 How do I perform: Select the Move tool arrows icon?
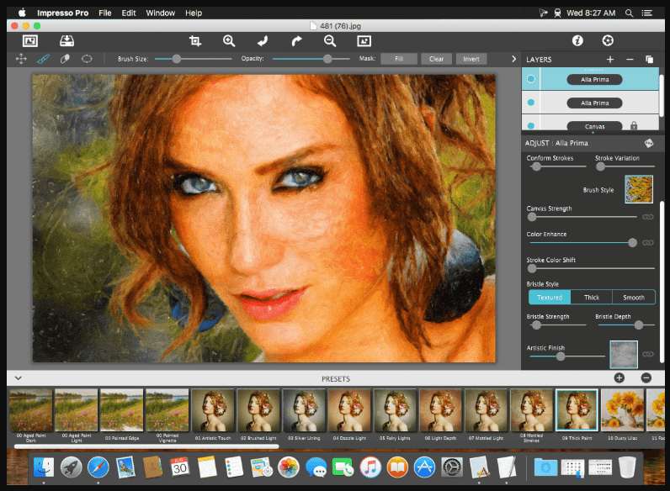(21, 59)
